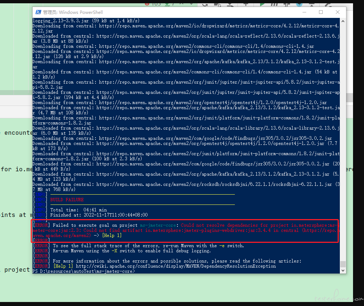Click the BUILD FAILURE text
Image resolution: width=364 pixels, height=306 pixels.
[x=67, y=200]
